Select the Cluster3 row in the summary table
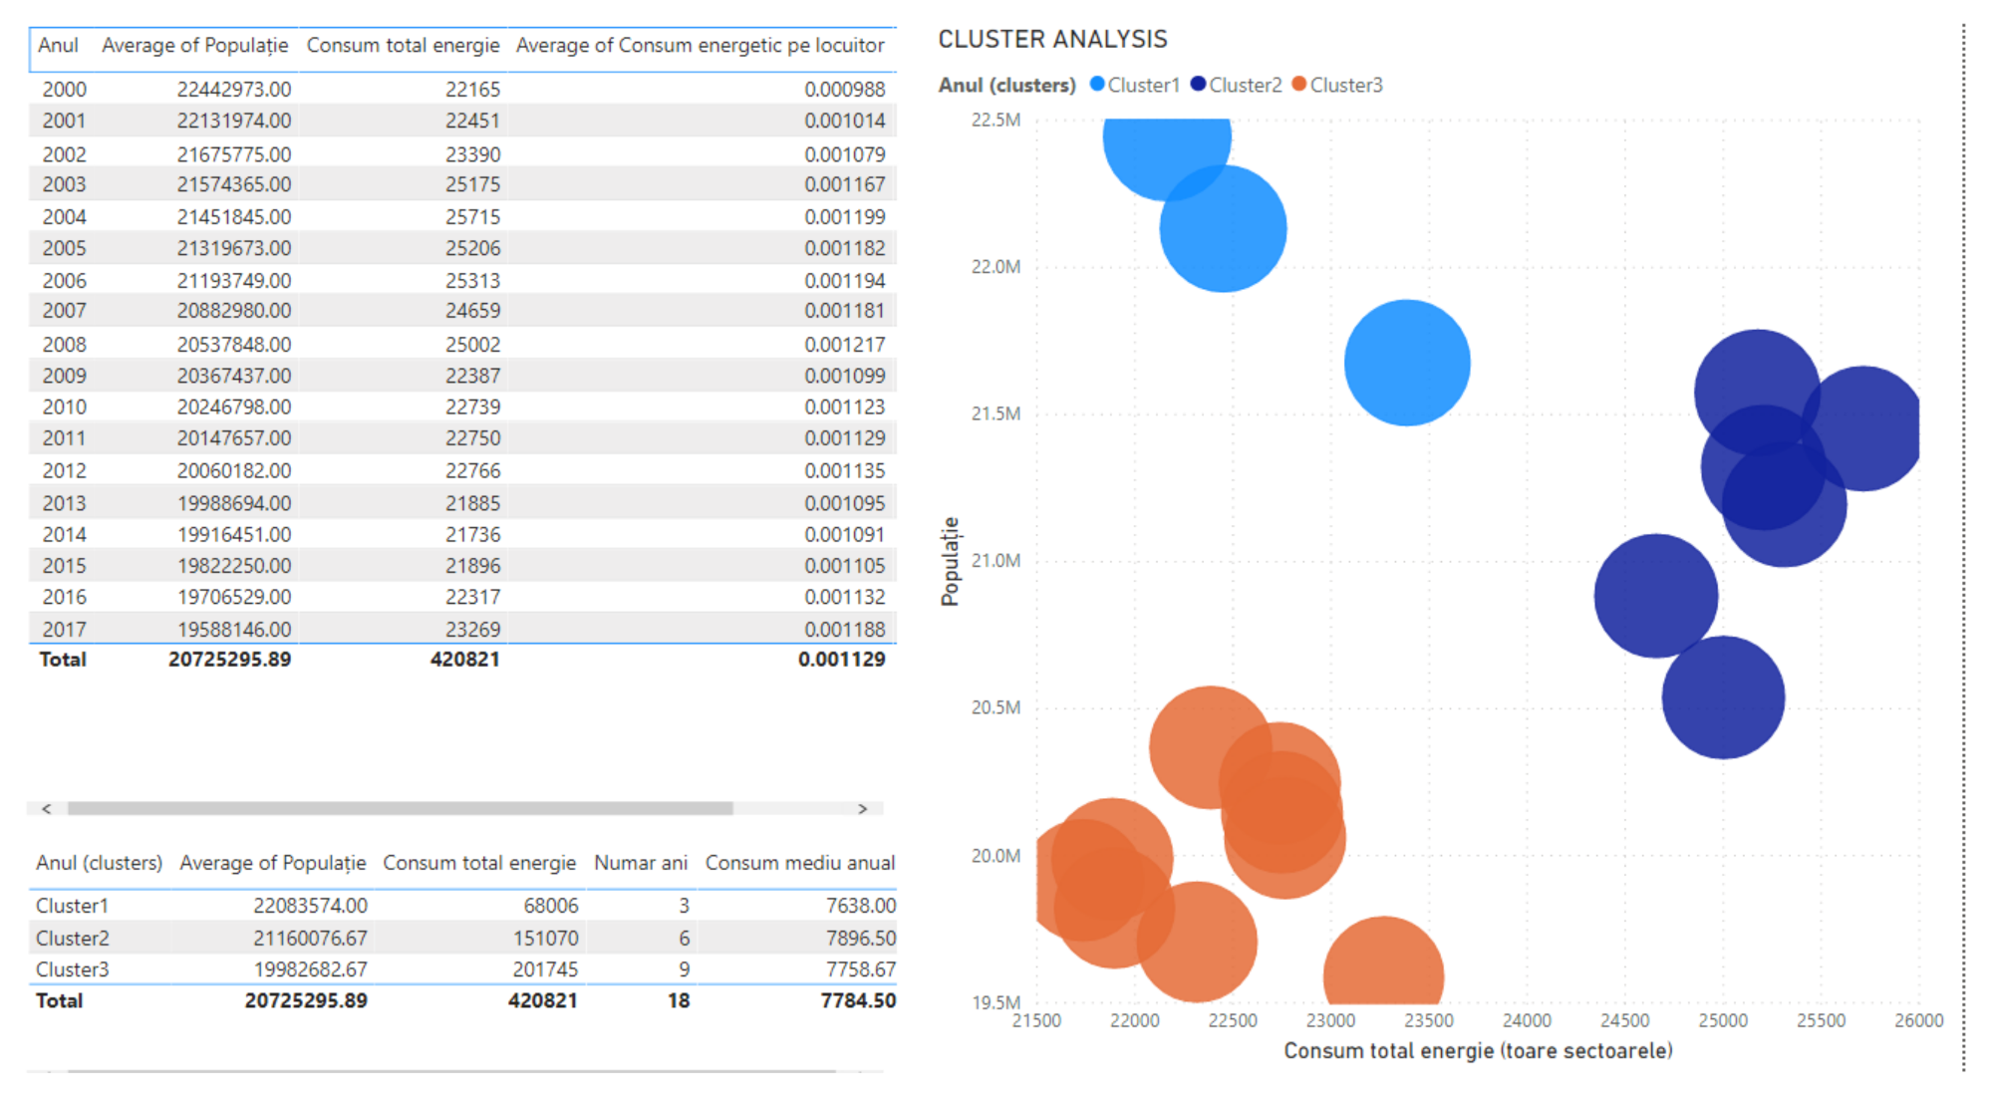 tap(72, 969)
